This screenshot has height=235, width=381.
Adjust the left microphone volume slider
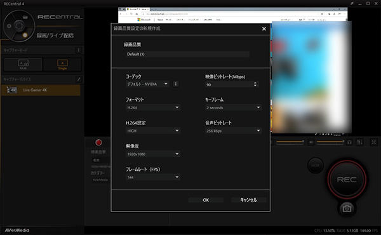pos(290,142)
